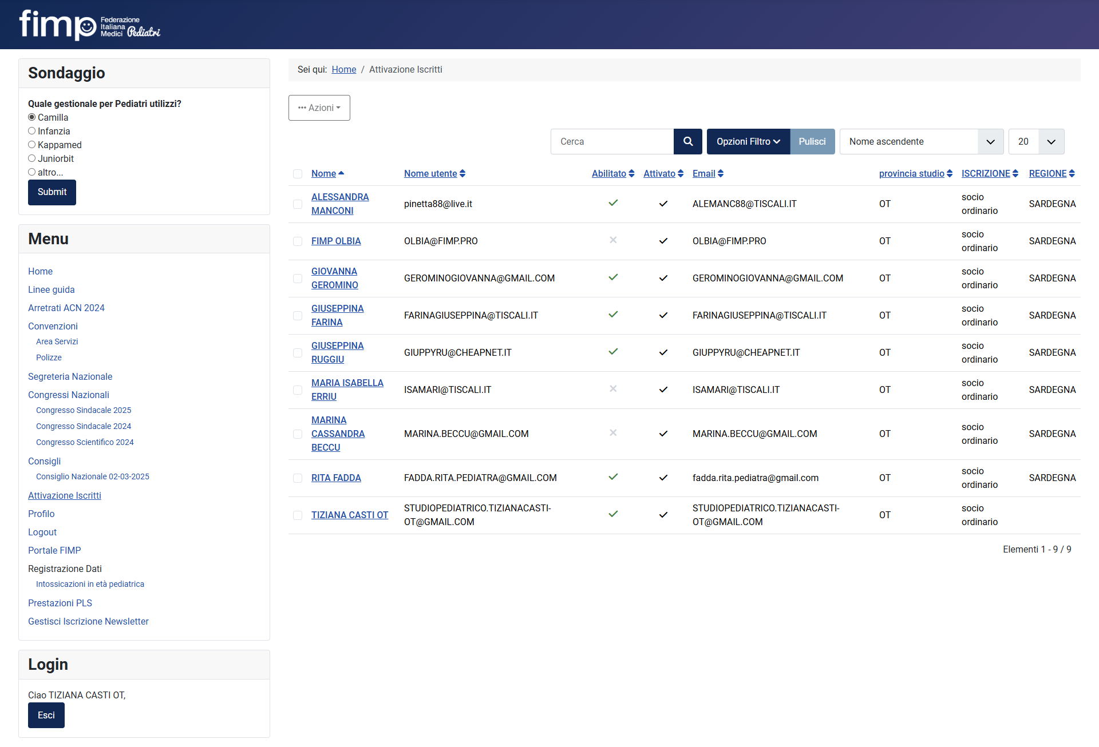
Task: Expand the Opzioni Filtro dropdown
Action: point(748,141)
